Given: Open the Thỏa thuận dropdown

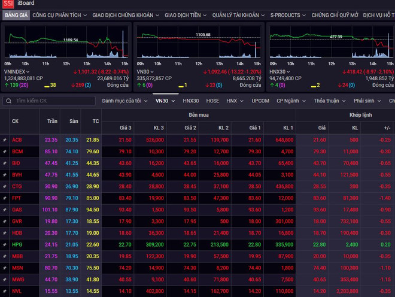Looking at the screenshot, I should point(329,101).
